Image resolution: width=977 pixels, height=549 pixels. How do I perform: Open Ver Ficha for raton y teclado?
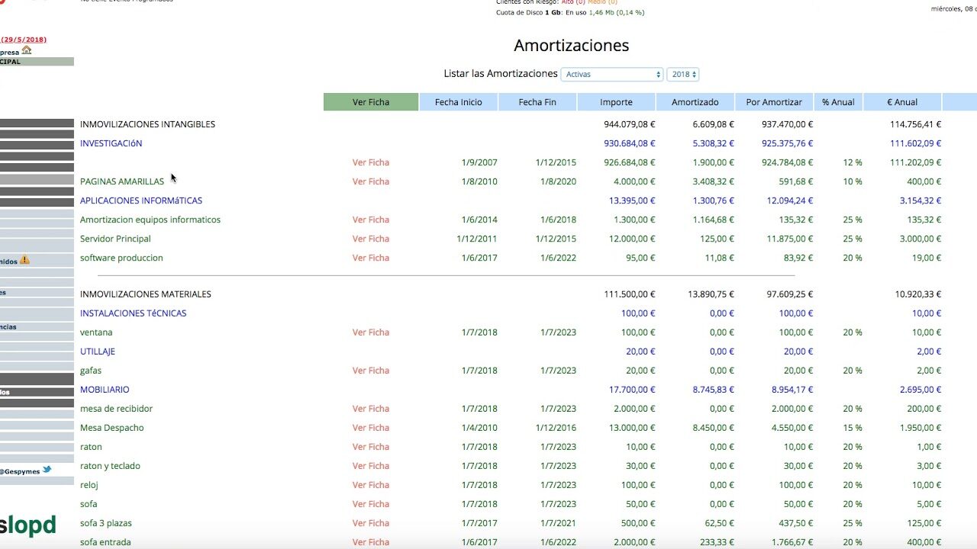coord(371,466)
